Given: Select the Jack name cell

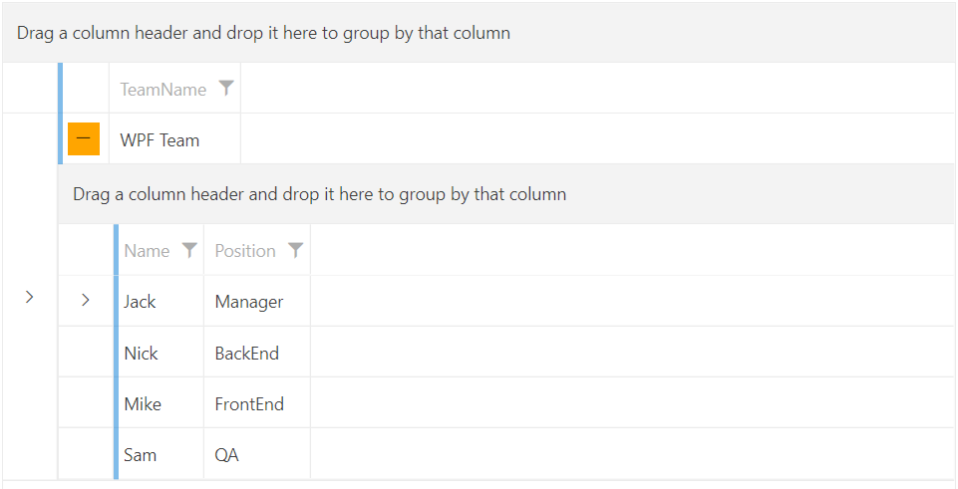Looking at the screenshot, I should (141, 302).
